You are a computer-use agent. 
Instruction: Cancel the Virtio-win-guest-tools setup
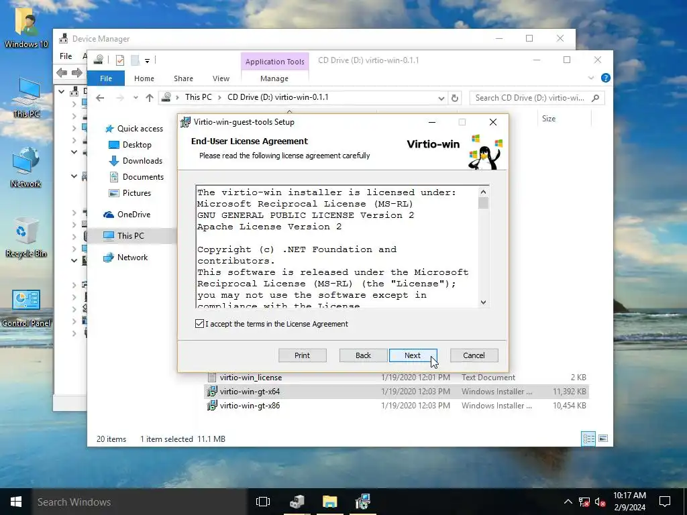click(474, 355)
